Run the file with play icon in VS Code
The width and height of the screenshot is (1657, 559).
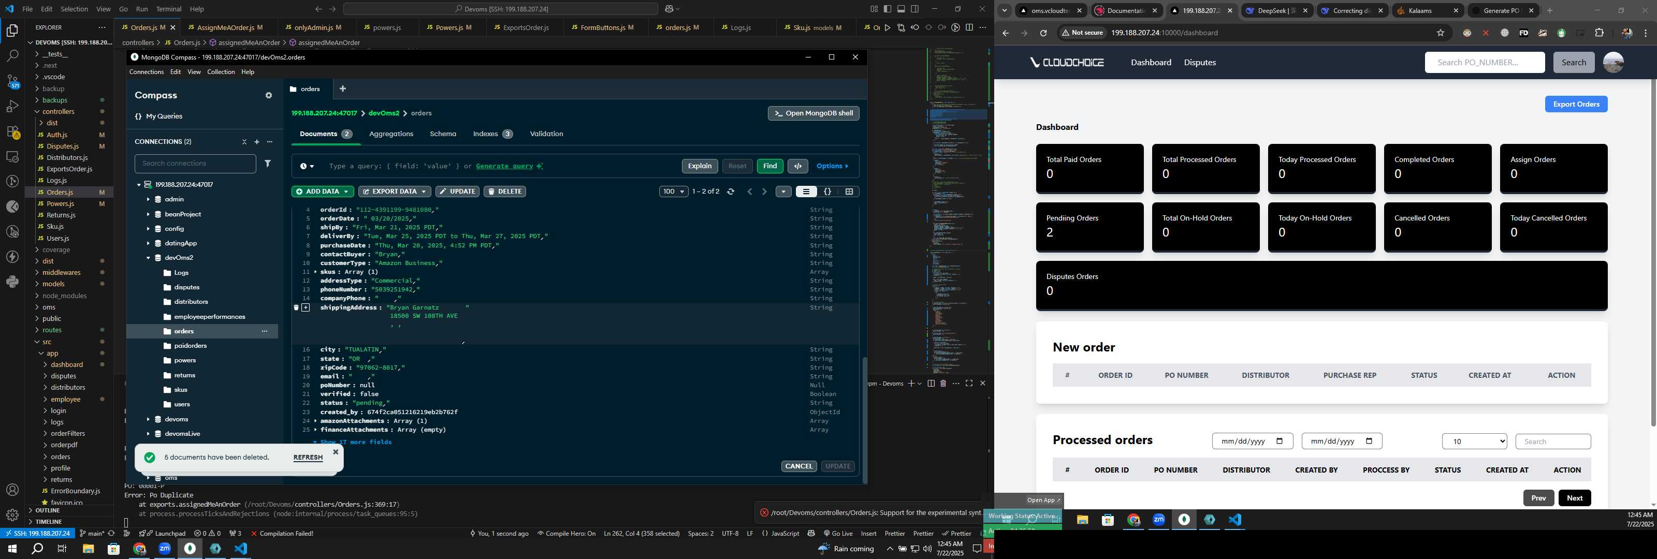[x=888, y=27]
